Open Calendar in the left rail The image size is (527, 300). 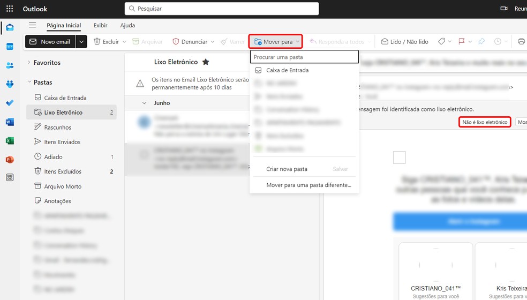[x=10, y=47]
